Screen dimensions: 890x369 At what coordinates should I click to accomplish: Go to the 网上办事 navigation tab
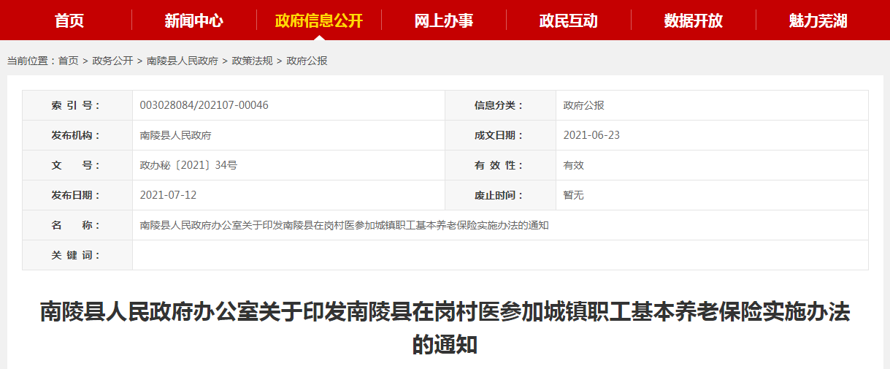coord(443,20)
